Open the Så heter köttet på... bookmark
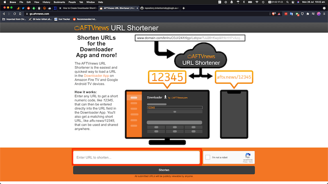Image resolution: width=328 pixels, height=184 pixels. tap(40, 19)
